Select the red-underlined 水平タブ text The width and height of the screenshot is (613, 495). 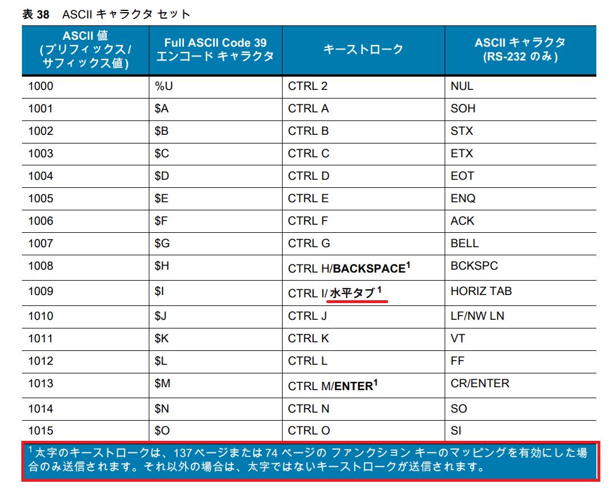pyautogui.click(x=353, y=290)
